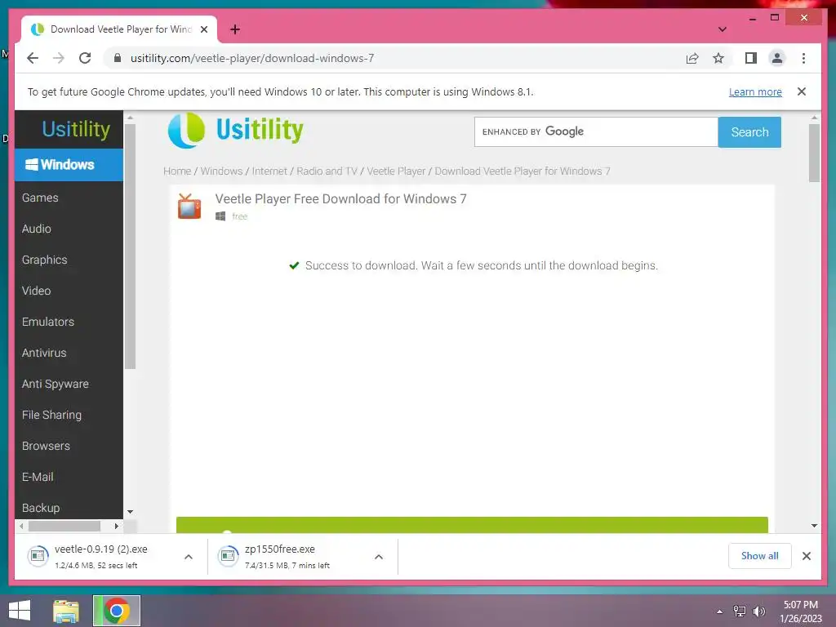Viewport: 836px width, 627px height.
Task: Close the Download Veetle Player tab
Action: (x=204, y=29)
